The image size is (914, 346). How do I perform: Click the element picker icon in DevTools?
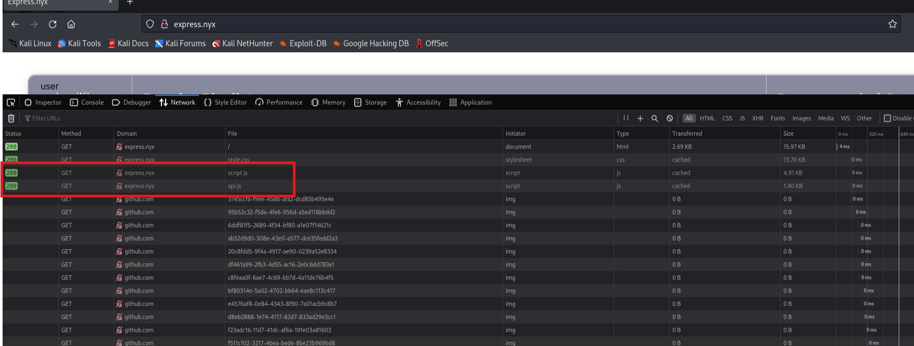tap(11, 102)
